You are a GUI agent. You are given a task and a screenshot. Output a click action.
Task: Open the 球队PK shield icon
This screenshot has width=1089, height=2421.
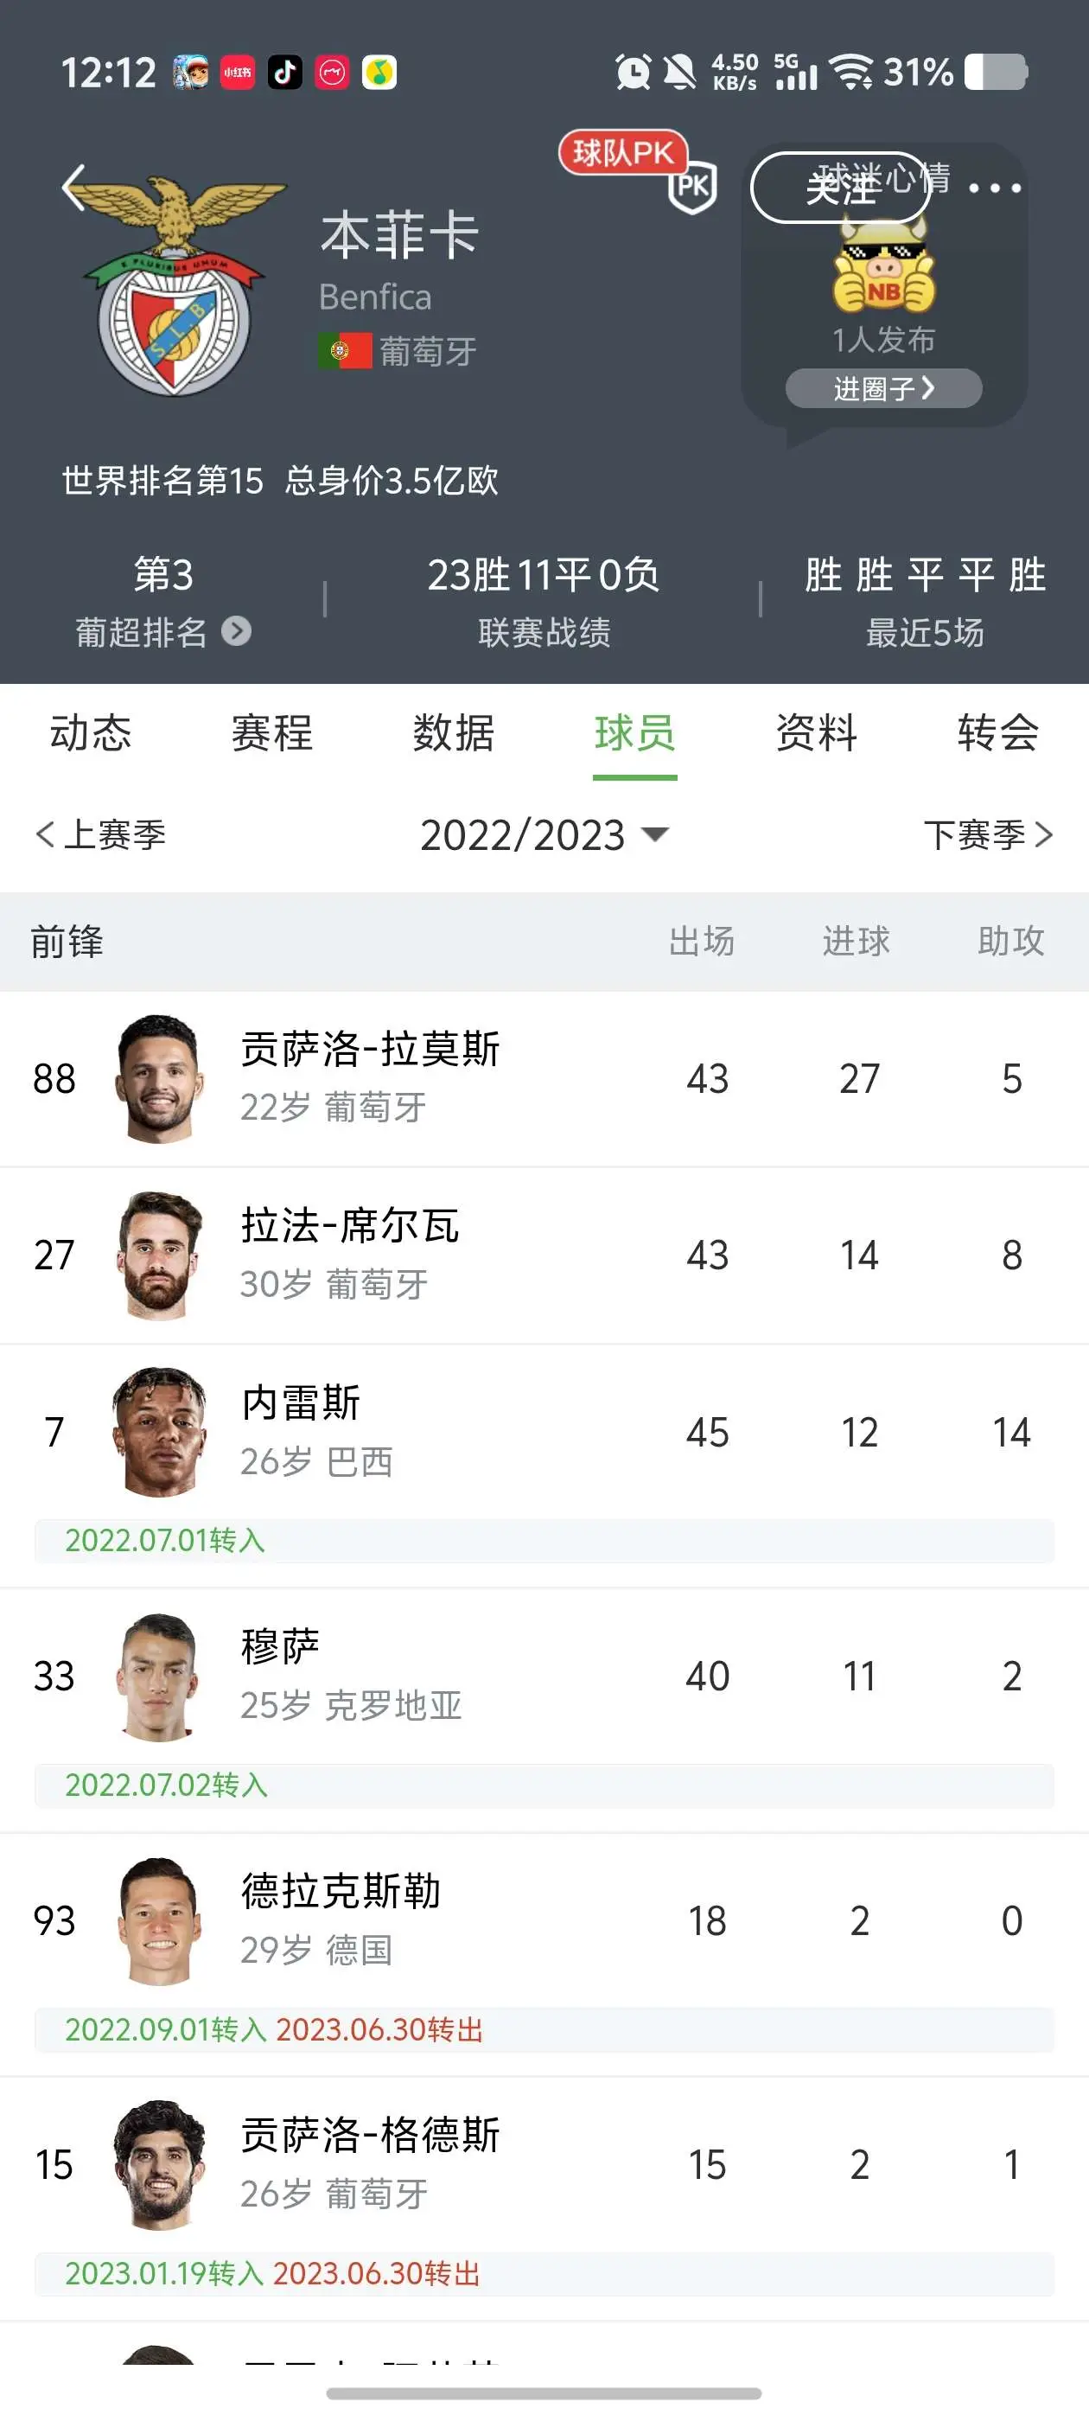pos(692,186)
